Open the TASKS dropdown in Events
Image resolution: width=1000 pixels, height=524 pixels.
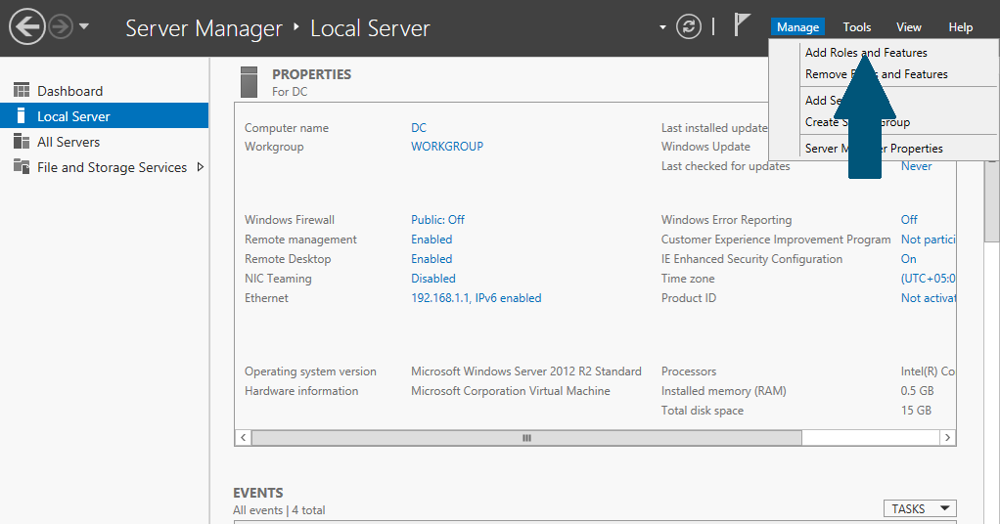[920, 508]
